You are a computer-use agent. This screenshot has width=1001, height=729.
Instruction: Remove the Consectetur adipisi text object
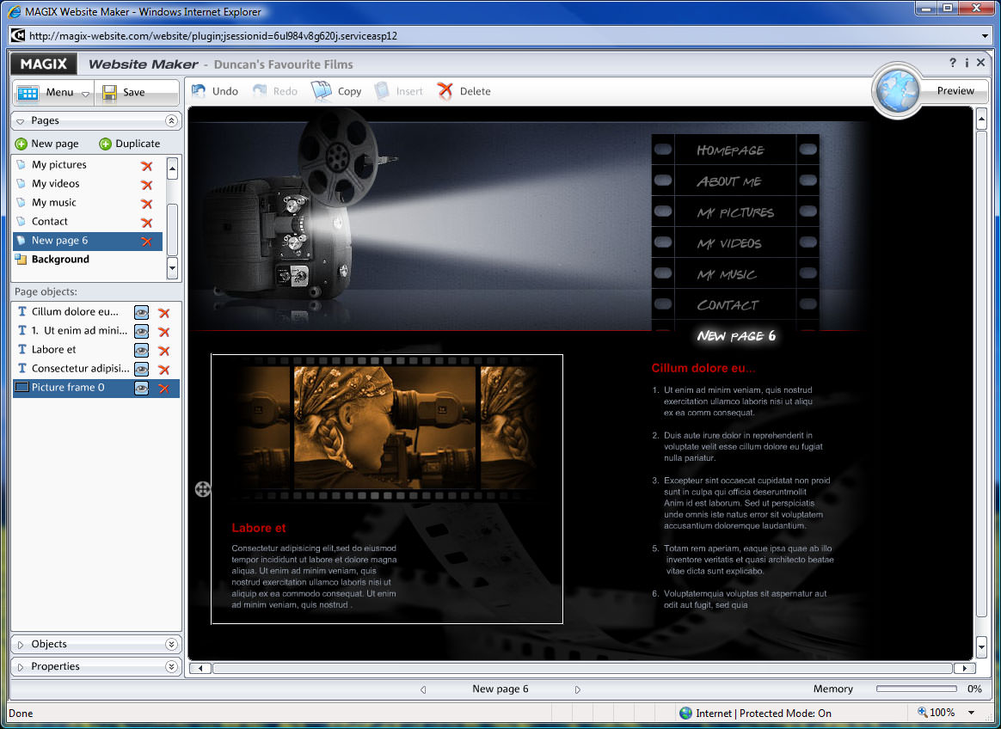164,370
